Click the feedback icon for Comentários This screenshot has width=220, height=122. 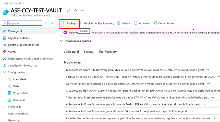(155, 23)
